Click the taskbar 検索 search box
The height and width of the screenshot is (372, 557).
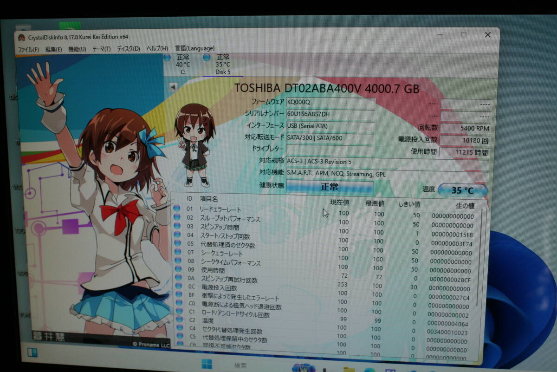241,366
